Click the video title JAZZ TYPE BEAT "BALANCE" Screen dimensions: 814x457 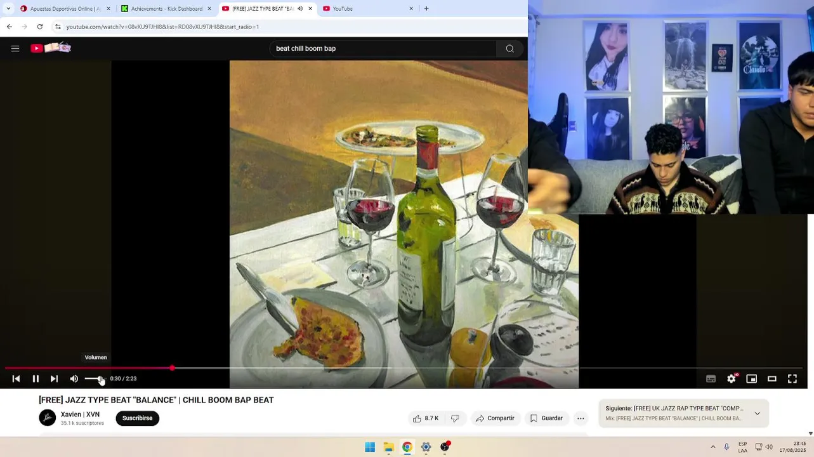tap(156, 400)
